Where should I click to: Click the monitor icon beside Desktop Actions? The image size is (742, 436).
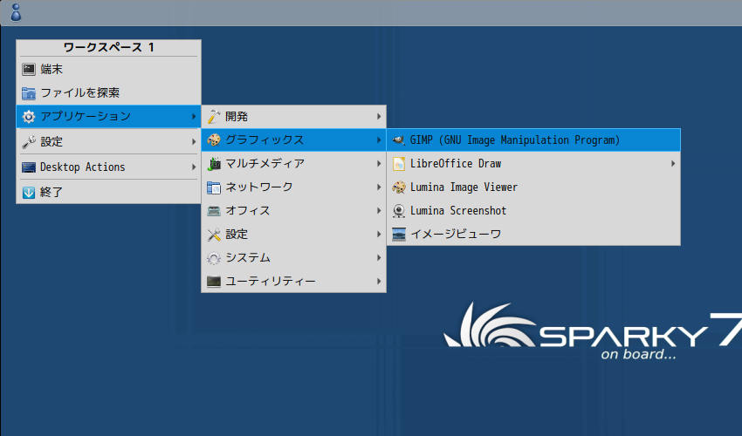point(29,167)
